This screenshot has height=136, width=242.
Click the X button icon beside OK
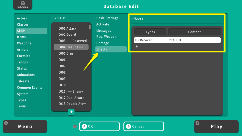point(75,126)
